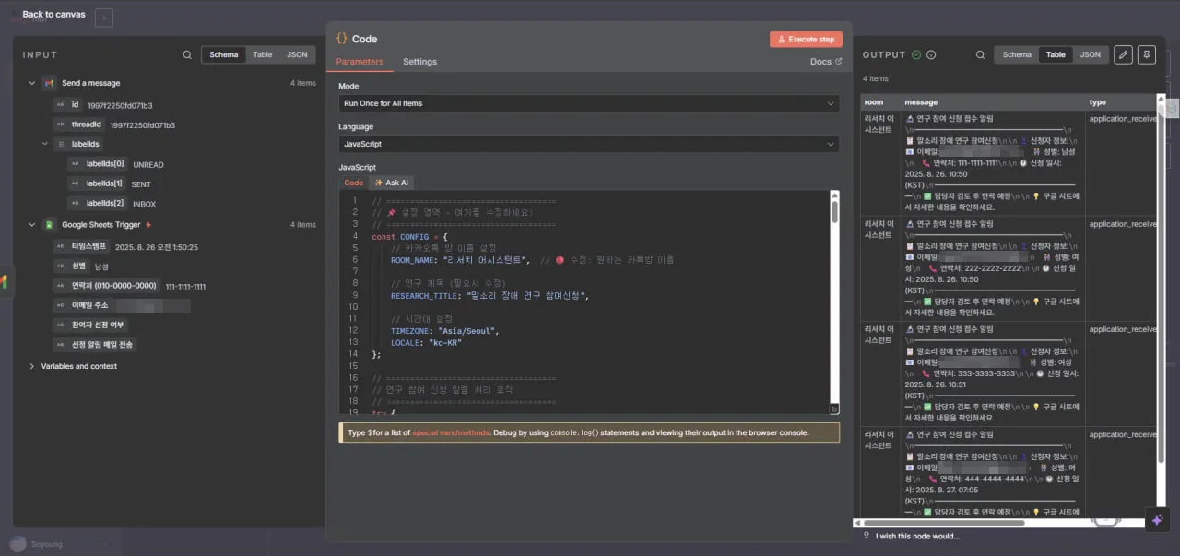The width and height of the screenshot is (1180, 556).
Task: Switch output view to Table
Action: coord(1056,54)
